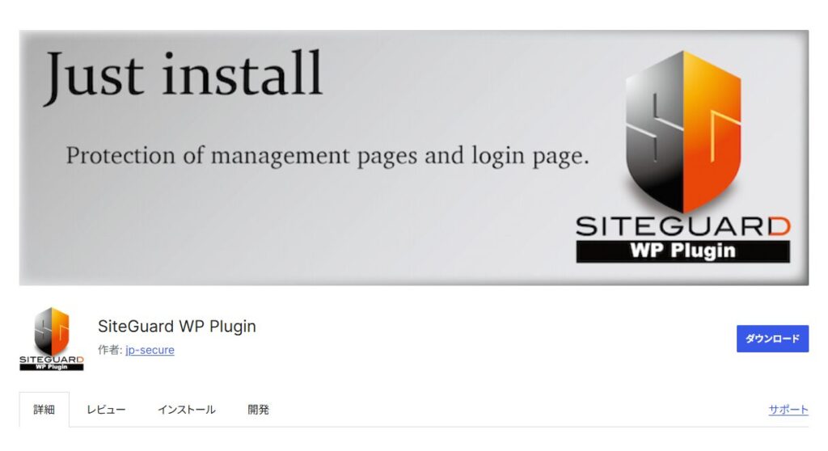The width and height of the screenshot is (828, 451).
Task: Click the SITEGUARD text under the small icon
Action: [x=51, y=360]
